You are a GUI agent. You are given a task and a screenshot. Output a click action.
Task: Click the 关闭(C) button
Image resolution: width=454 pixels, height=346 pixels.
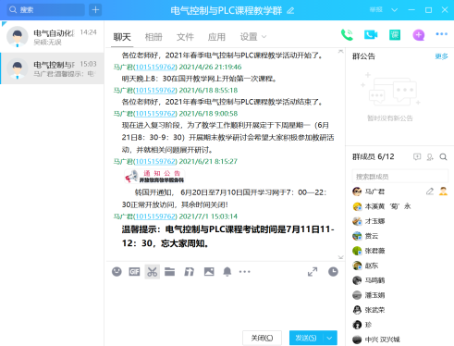(262, 338)
